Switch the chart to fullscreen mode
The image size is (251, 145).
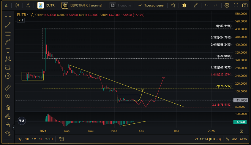[236, 5]
